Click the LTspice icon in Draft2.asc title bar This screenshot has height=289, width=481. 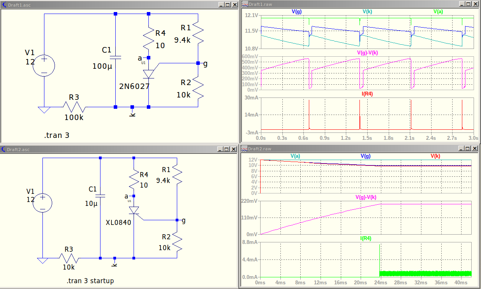pyautogui.click(x=4, y=149)
